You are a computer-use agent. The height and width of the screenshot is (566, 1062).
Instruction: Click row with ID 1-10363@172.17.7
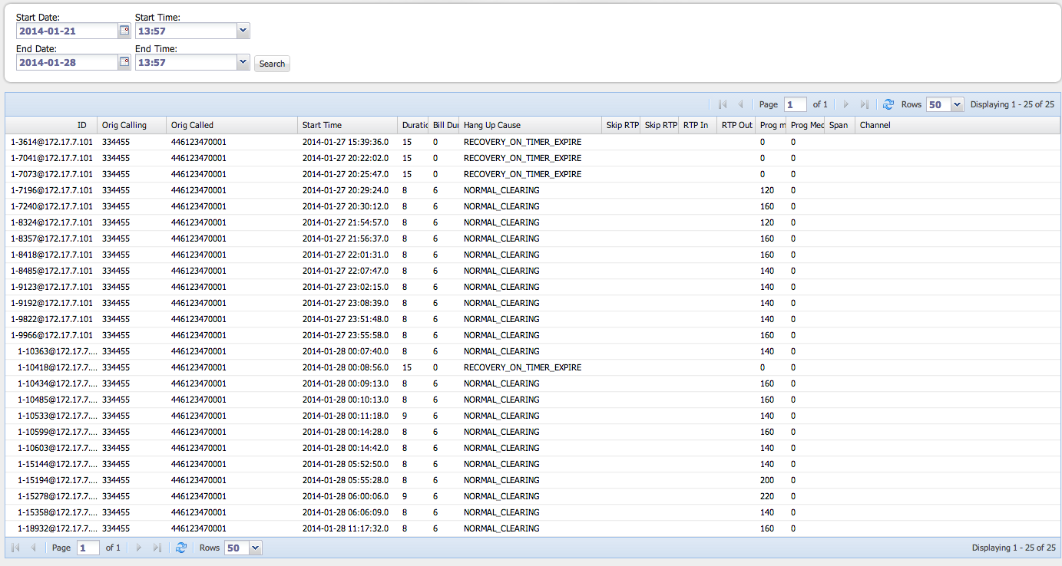[532, 351]
